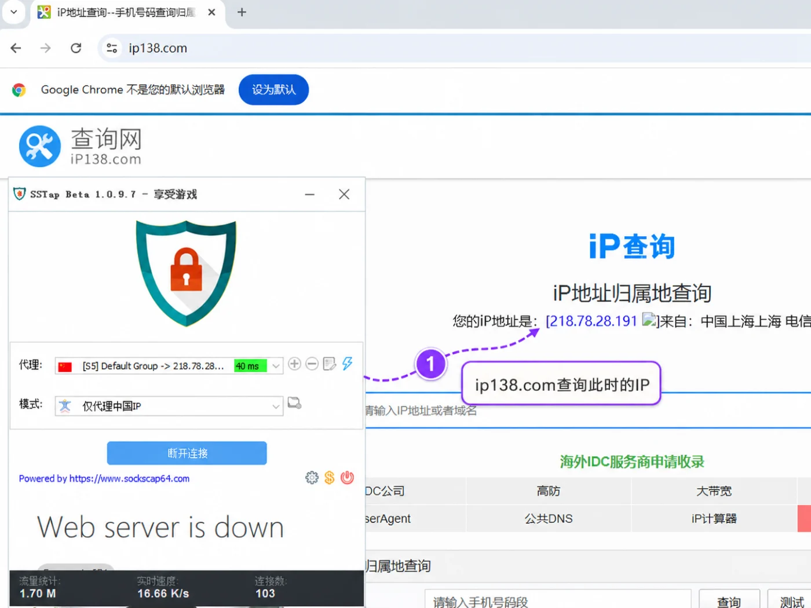Screen dimensions: 811x608
Task: Click the iP查询 page heading
Action: 632,246
